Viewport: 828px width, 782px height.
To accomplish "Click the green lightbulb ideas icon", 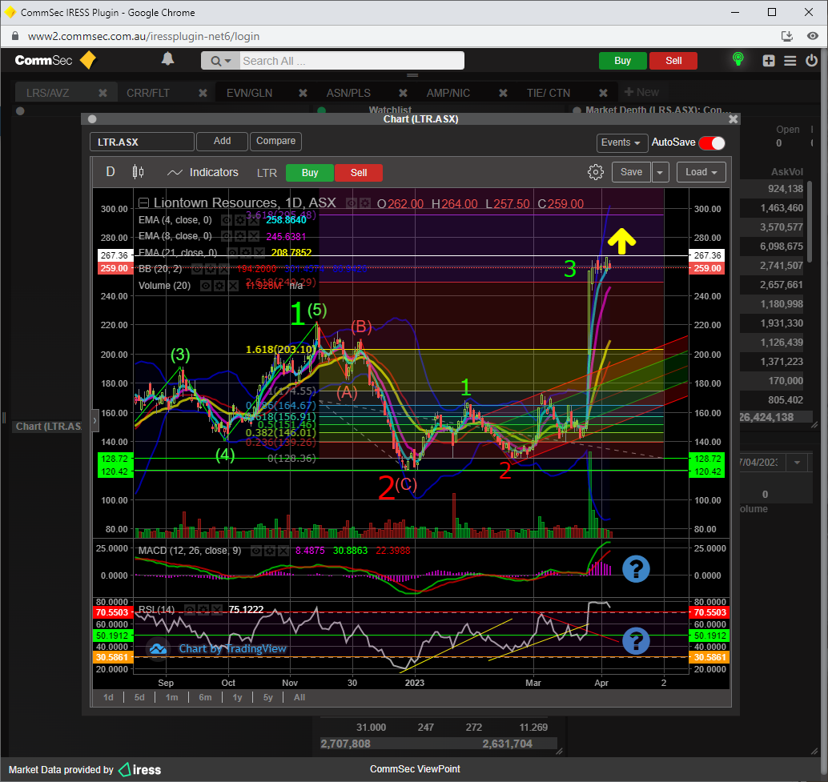I will [x=738, y=60].
